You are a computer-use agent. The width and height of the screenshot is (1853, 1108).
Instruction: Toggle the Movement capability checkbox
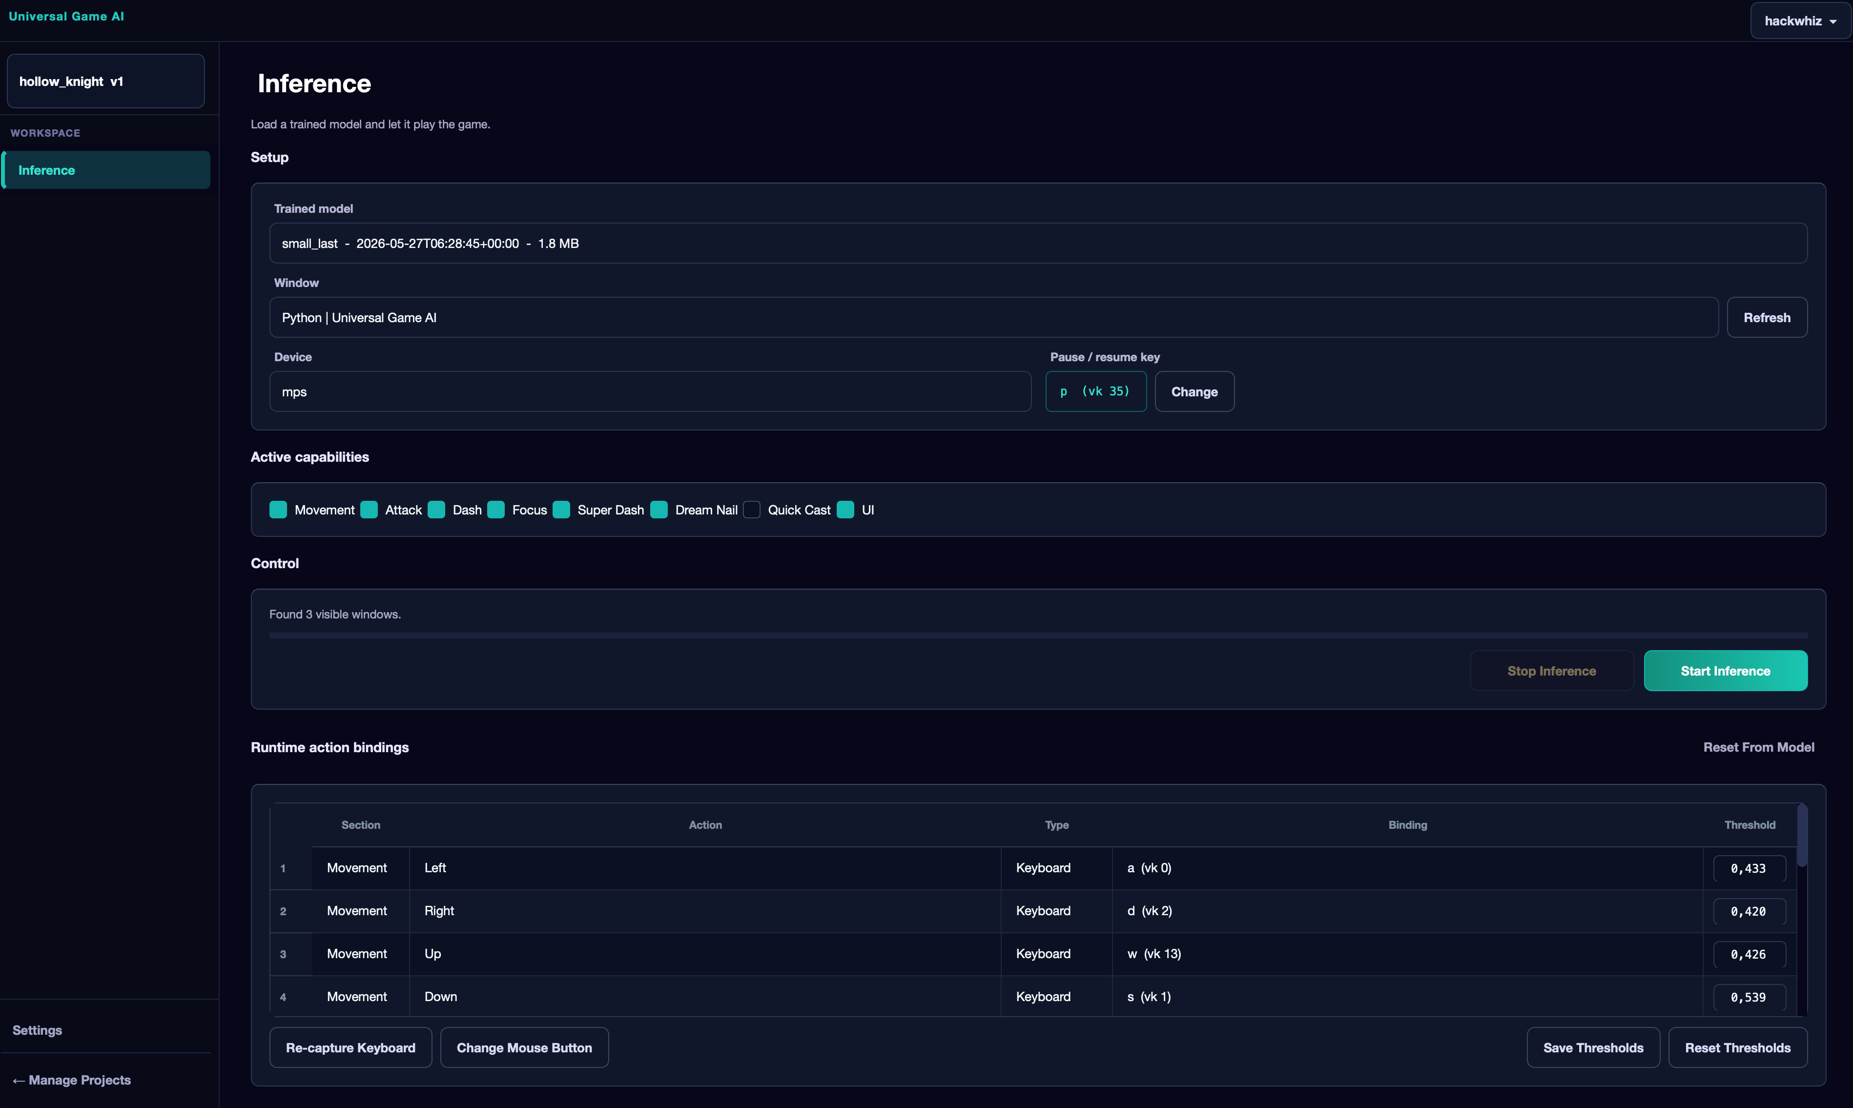278,509
